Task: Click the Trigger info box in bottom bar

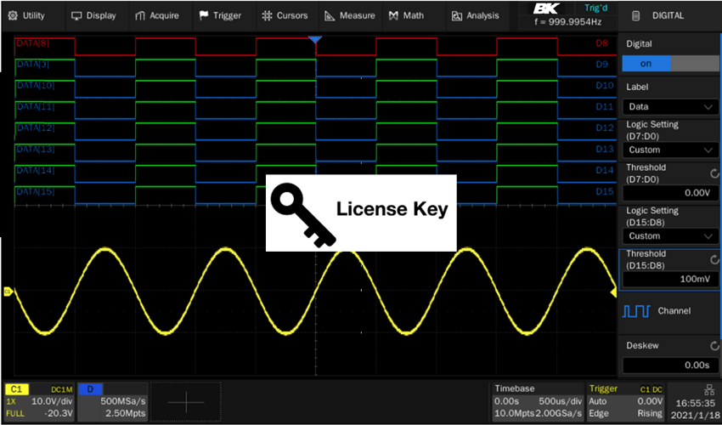Action: (624, 400)
